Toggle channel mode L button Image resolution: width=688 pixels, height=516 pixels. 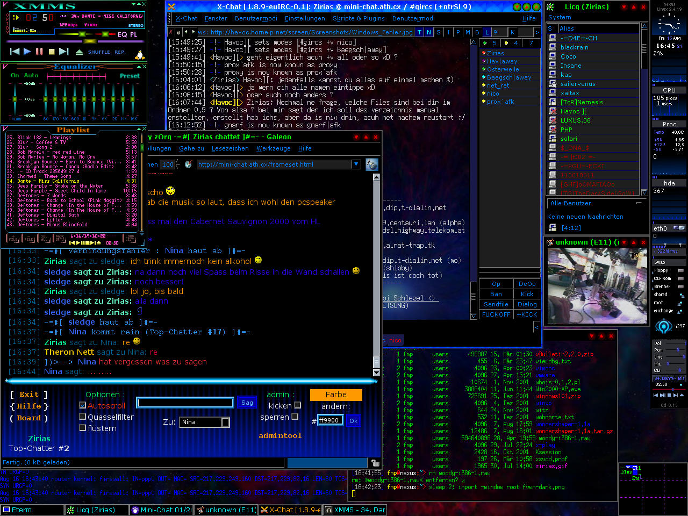click(487, 32)
